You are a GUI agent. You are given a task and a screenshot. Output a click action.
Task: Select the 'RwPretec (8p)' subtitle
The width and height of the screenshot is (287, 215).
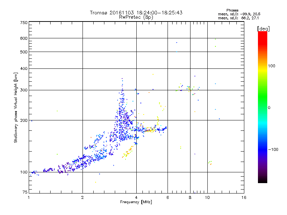click(136, 17)
